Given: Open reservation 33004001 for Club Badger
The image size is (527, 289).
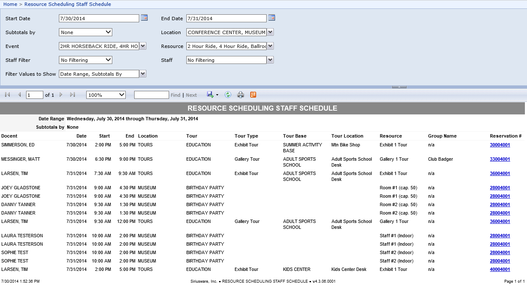Looking at the screenshot, I should pos(500,159).
